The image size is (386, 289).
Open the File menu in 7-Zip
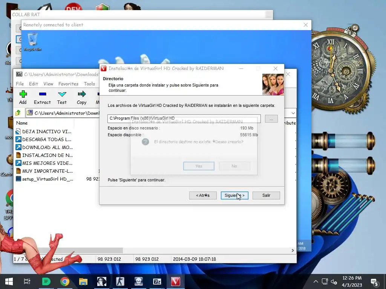[20, 84]
